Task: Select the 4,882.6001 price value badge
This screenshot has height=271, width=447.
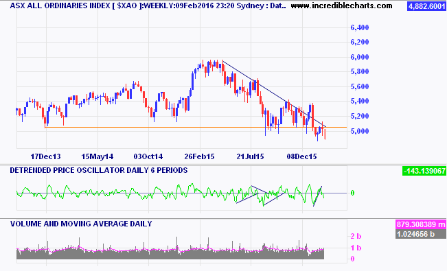Action: pos(426,6)
